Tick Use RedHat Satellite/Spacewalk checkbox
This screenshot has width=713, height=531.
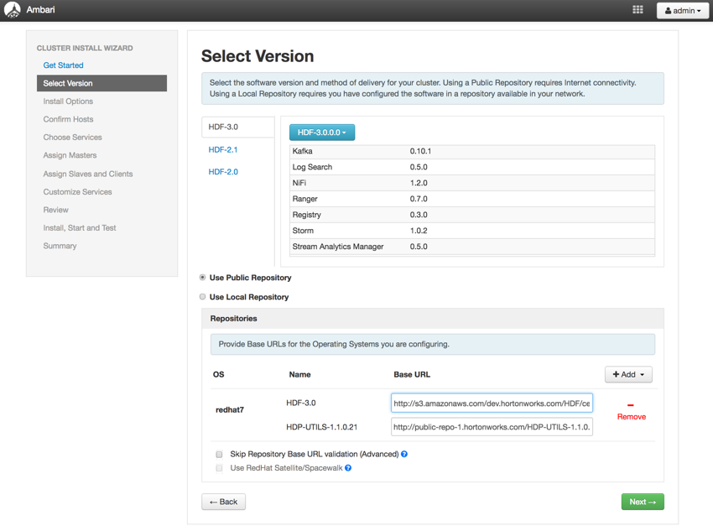220,468
